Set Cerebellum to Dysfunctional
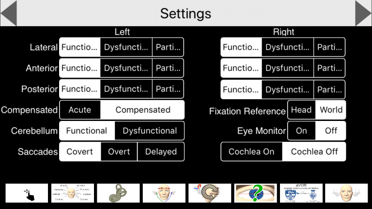The width and height of the screenshot is (372, 209). 149,131
